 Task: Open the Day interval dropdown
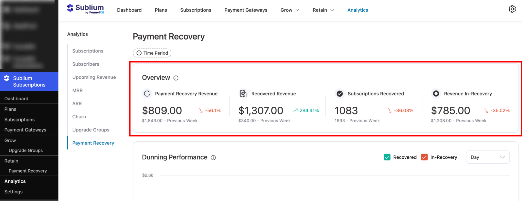(488, 157)
